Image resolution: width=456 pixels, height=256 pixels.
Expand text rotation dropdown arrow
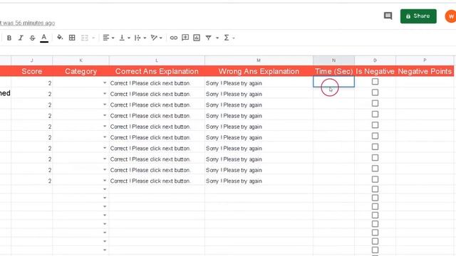pyautogui.click(x=160, y=38)
